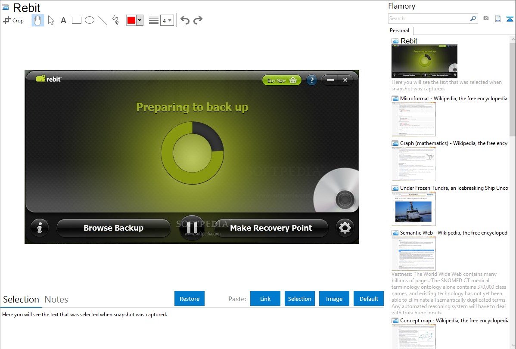Click the page document icon beside the camera

coord(498,19)
